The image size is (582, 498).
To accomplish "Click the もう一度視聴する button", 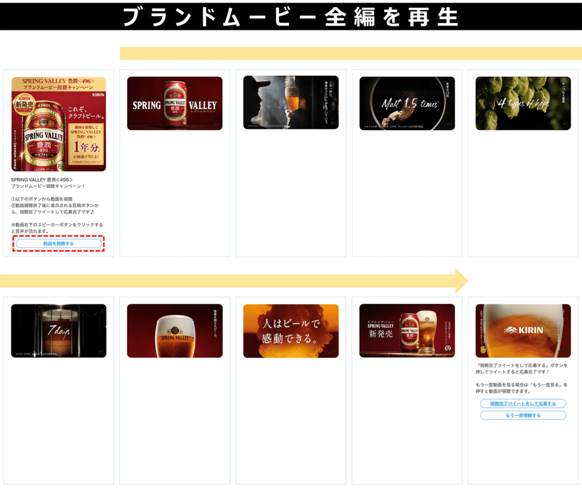I will (x=523, y=415).
